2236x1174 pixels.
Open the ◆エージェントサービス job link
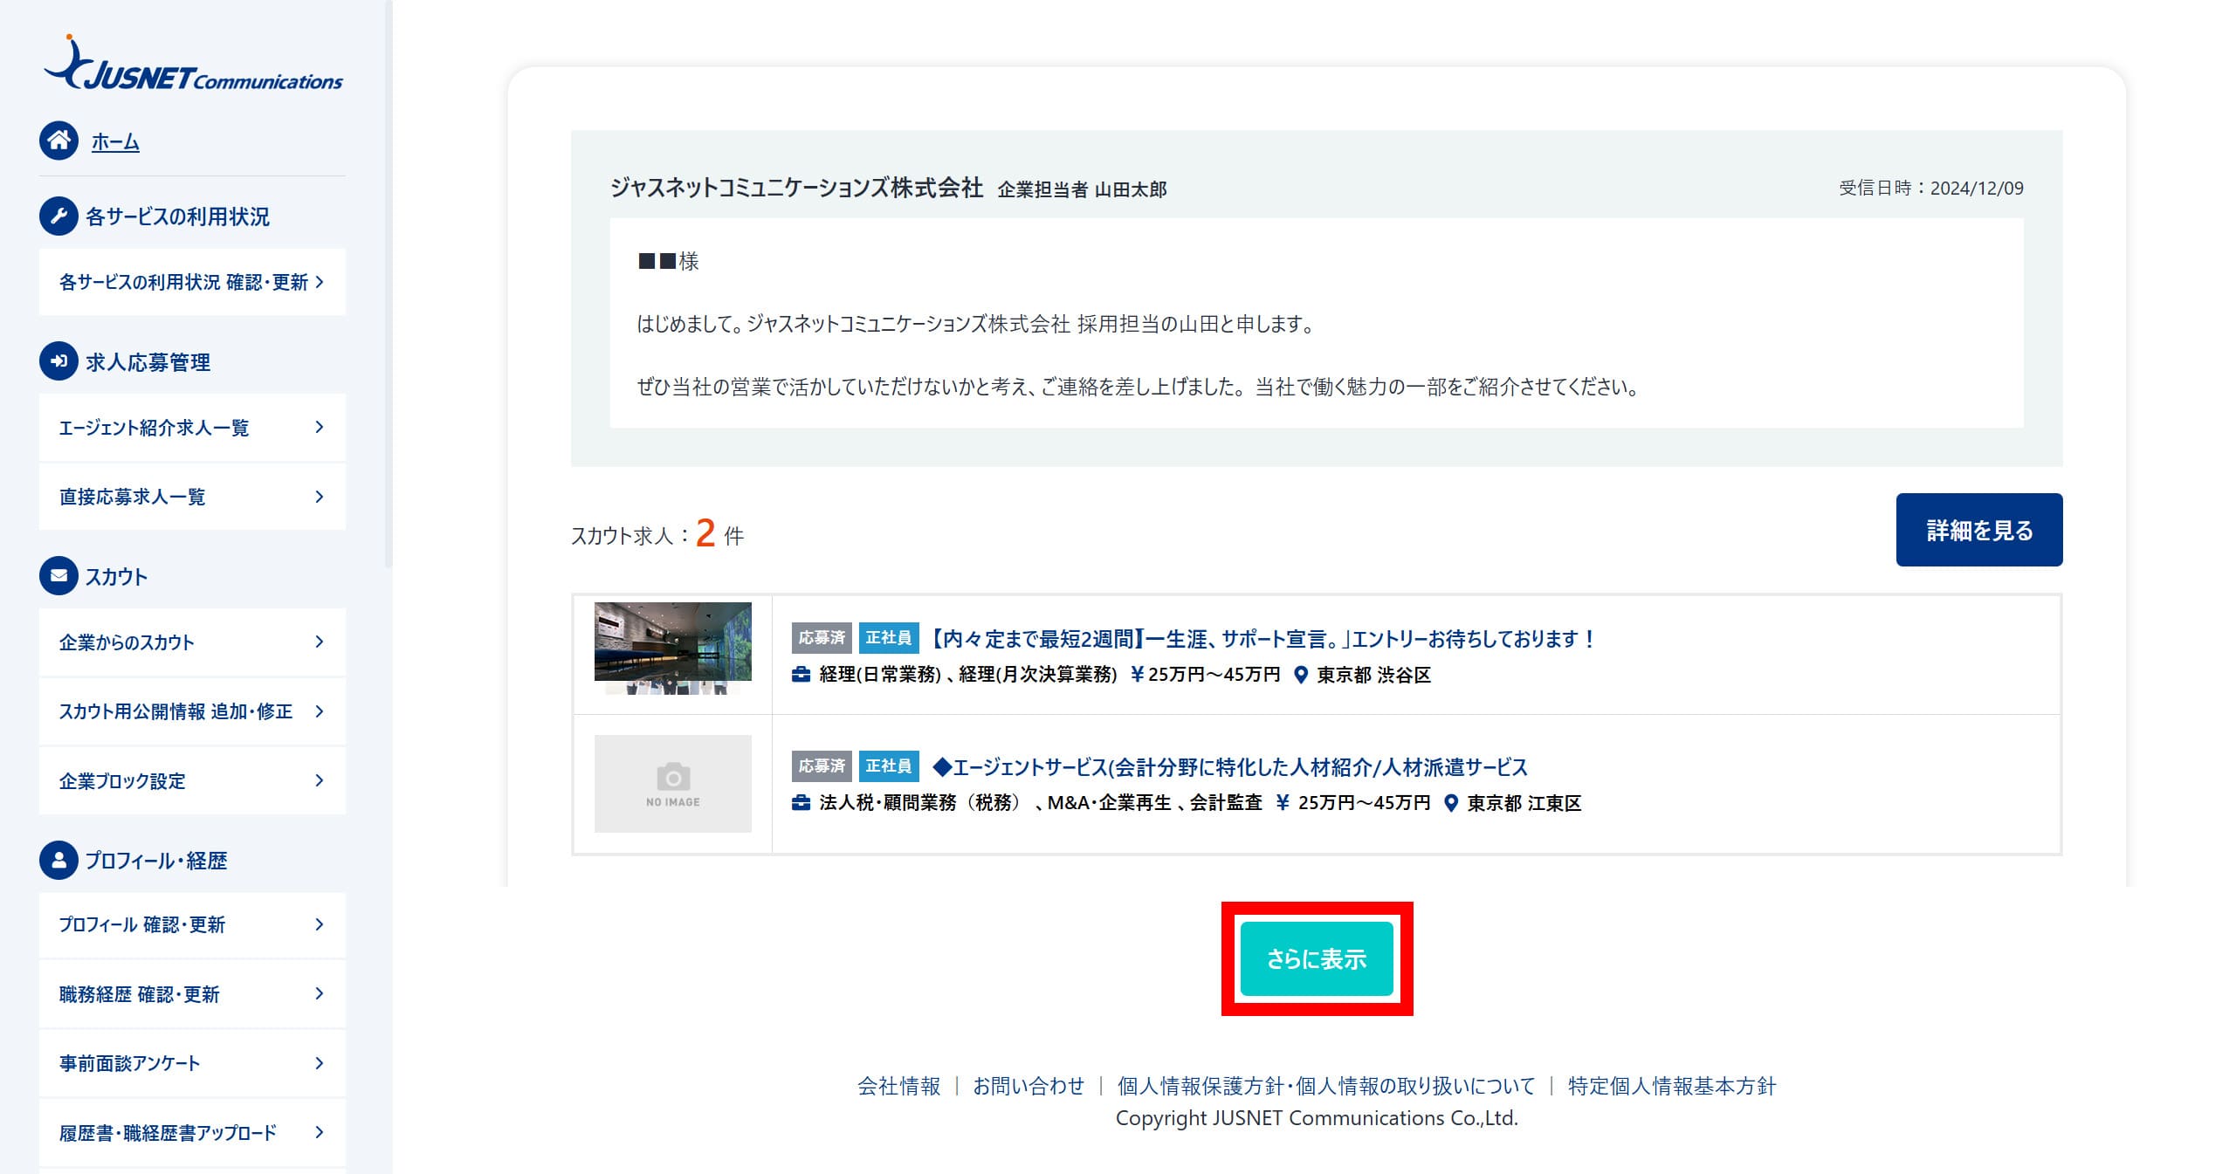coord(1230,767)
